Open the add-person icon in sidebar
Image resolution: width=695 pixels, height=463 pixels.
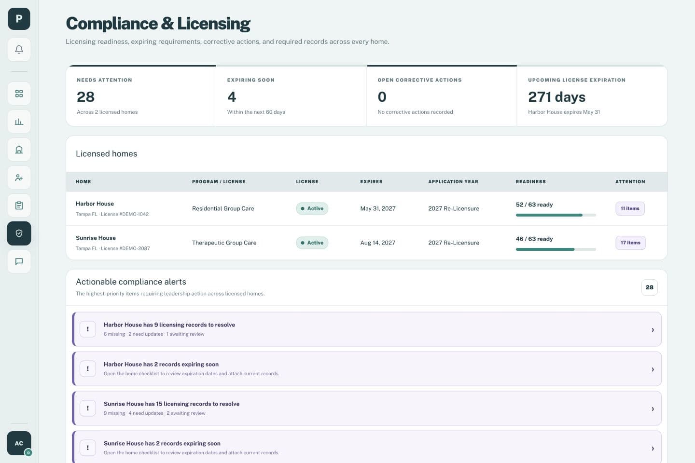[x=19, y=177]
